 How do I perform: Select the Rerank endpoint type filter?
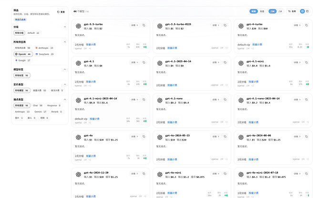coord(56,112)
